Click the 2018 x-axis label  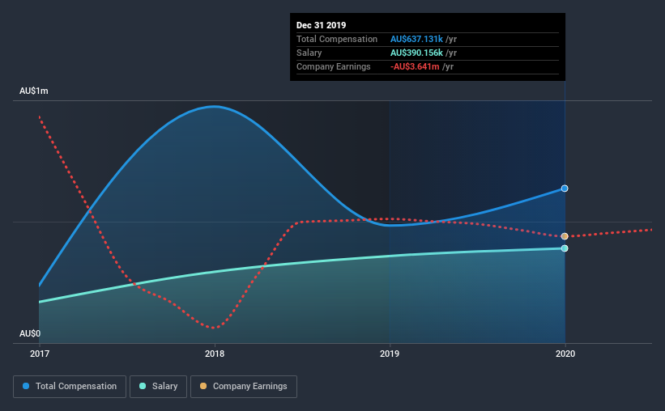click(x=215, y=354)
